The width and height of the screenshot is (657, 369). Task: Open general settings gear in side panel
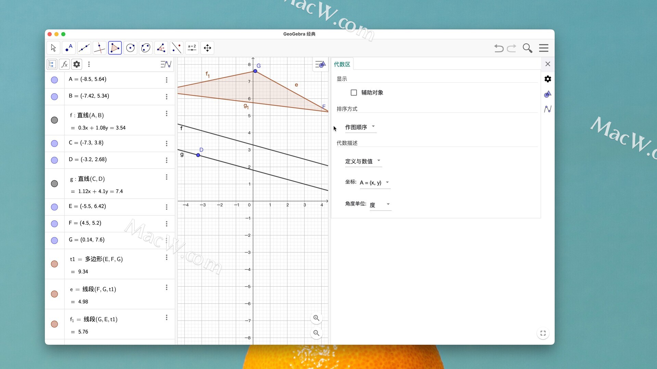[x=548, y=79]
